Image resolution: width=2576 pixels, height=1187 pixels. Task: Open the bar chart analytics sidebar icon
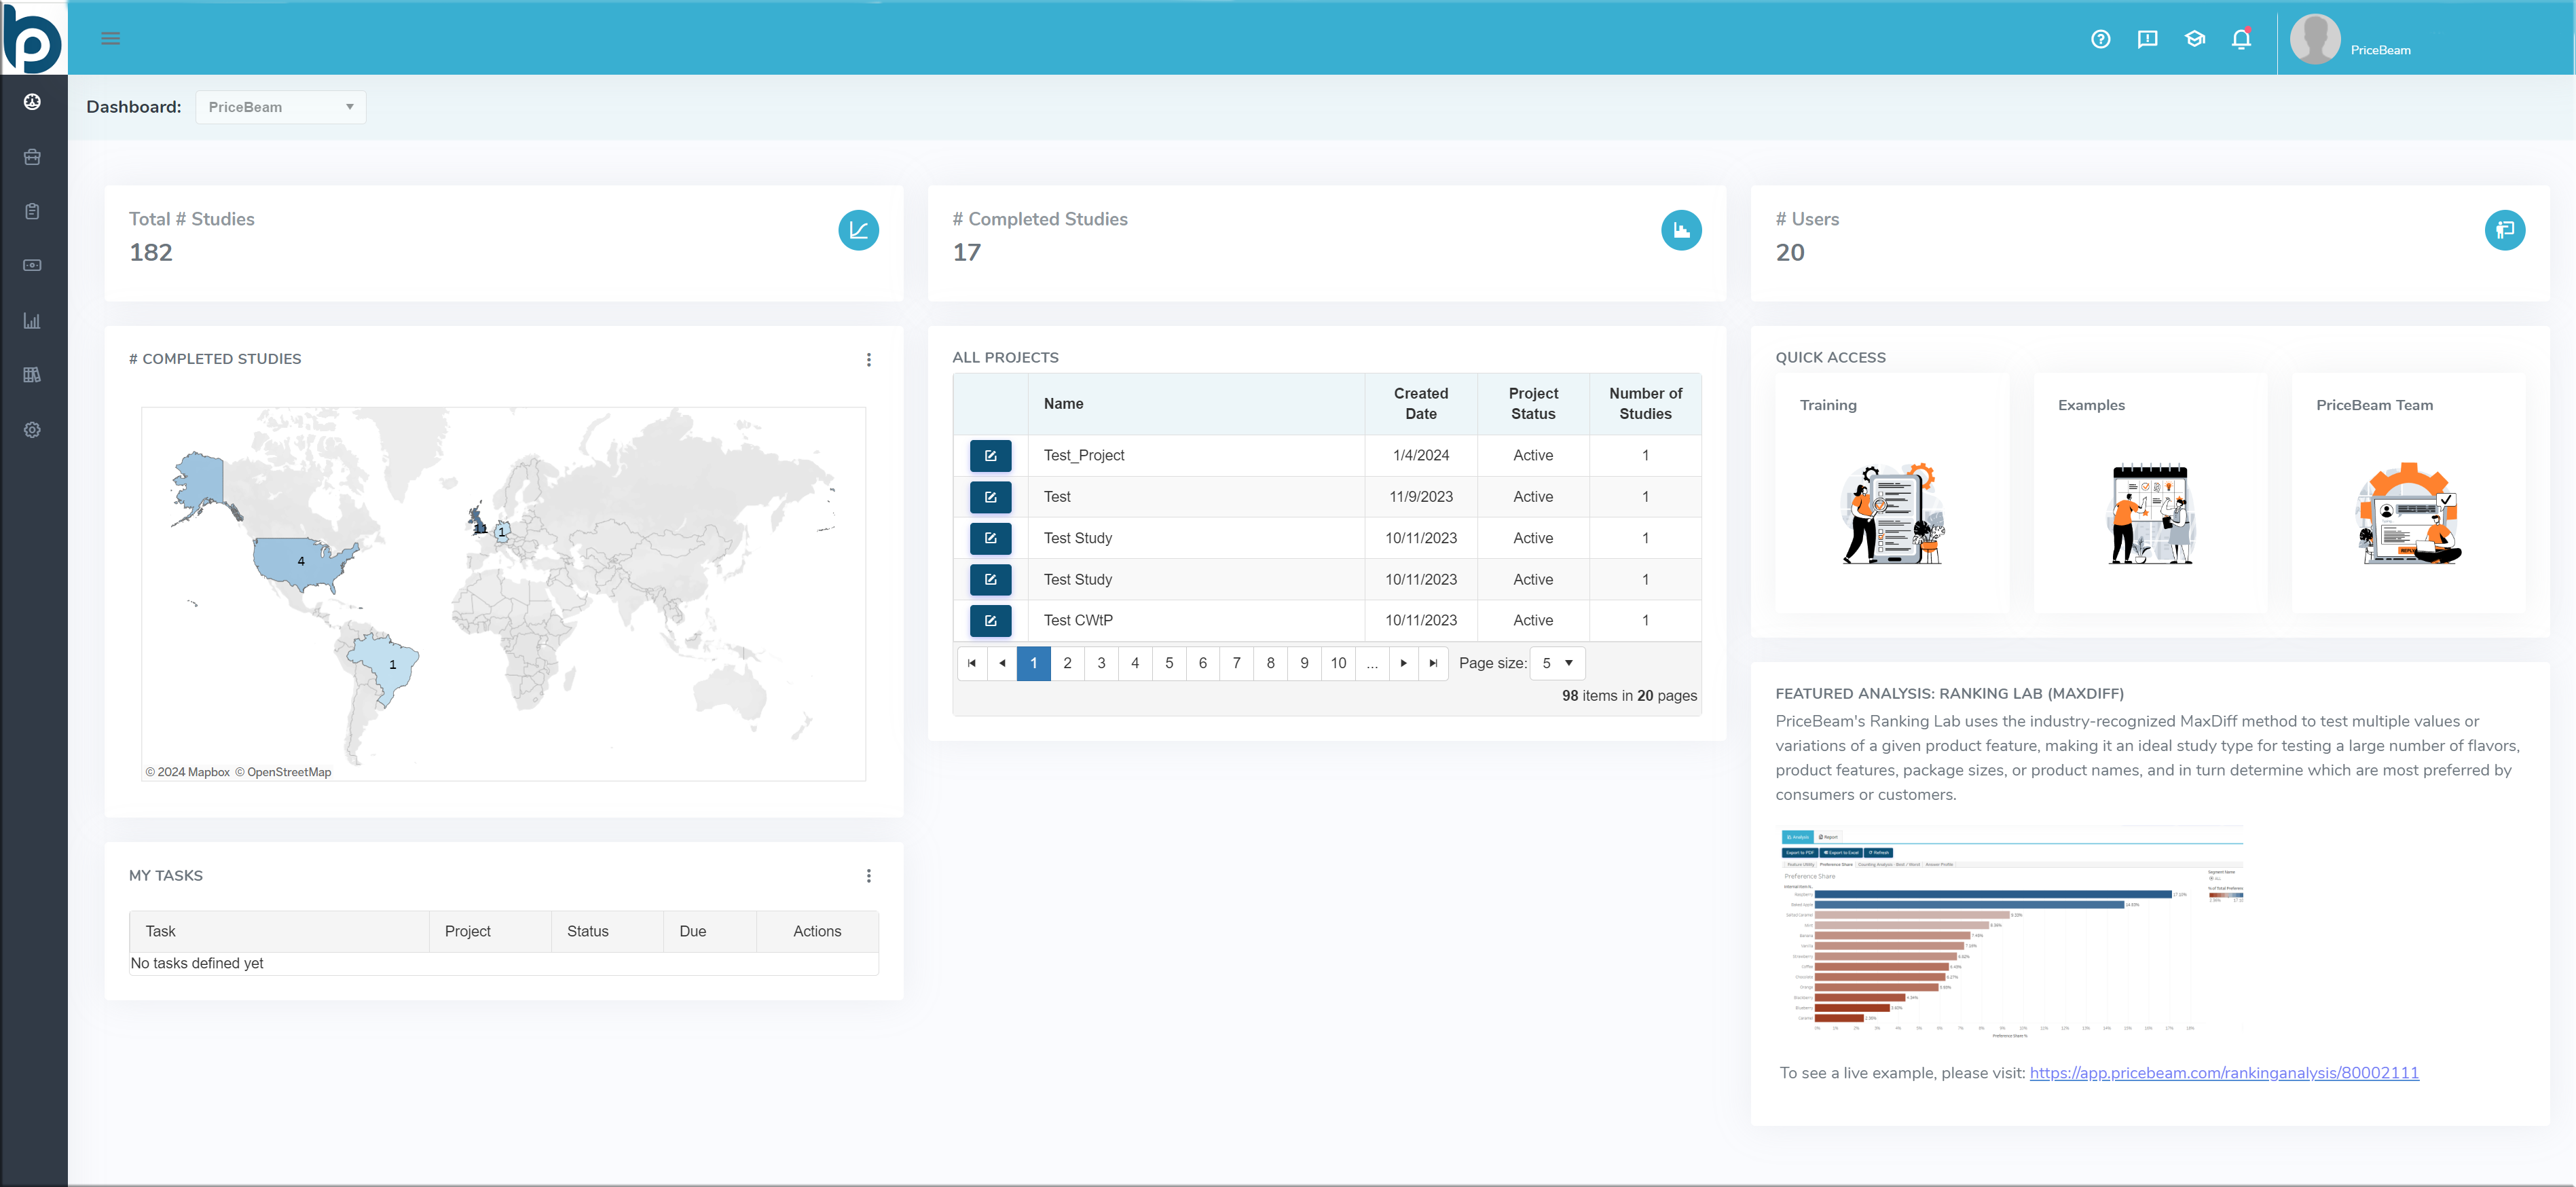32,320
